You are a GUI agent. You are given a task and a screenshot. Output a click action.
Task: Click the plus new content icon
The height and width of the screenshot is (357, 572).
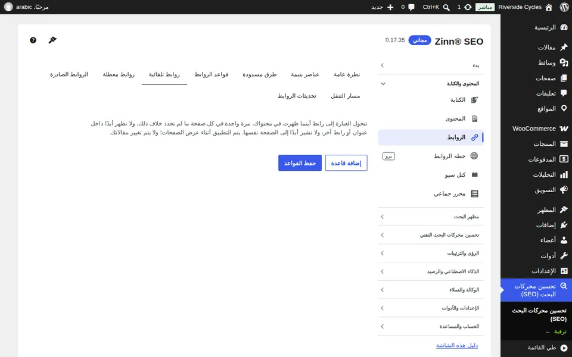click(390, 7)
